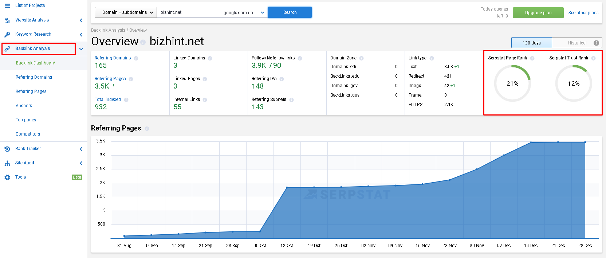Click the Serpstat Page Rank 21% gauge
Screen dimensions: 606x258
512,83
